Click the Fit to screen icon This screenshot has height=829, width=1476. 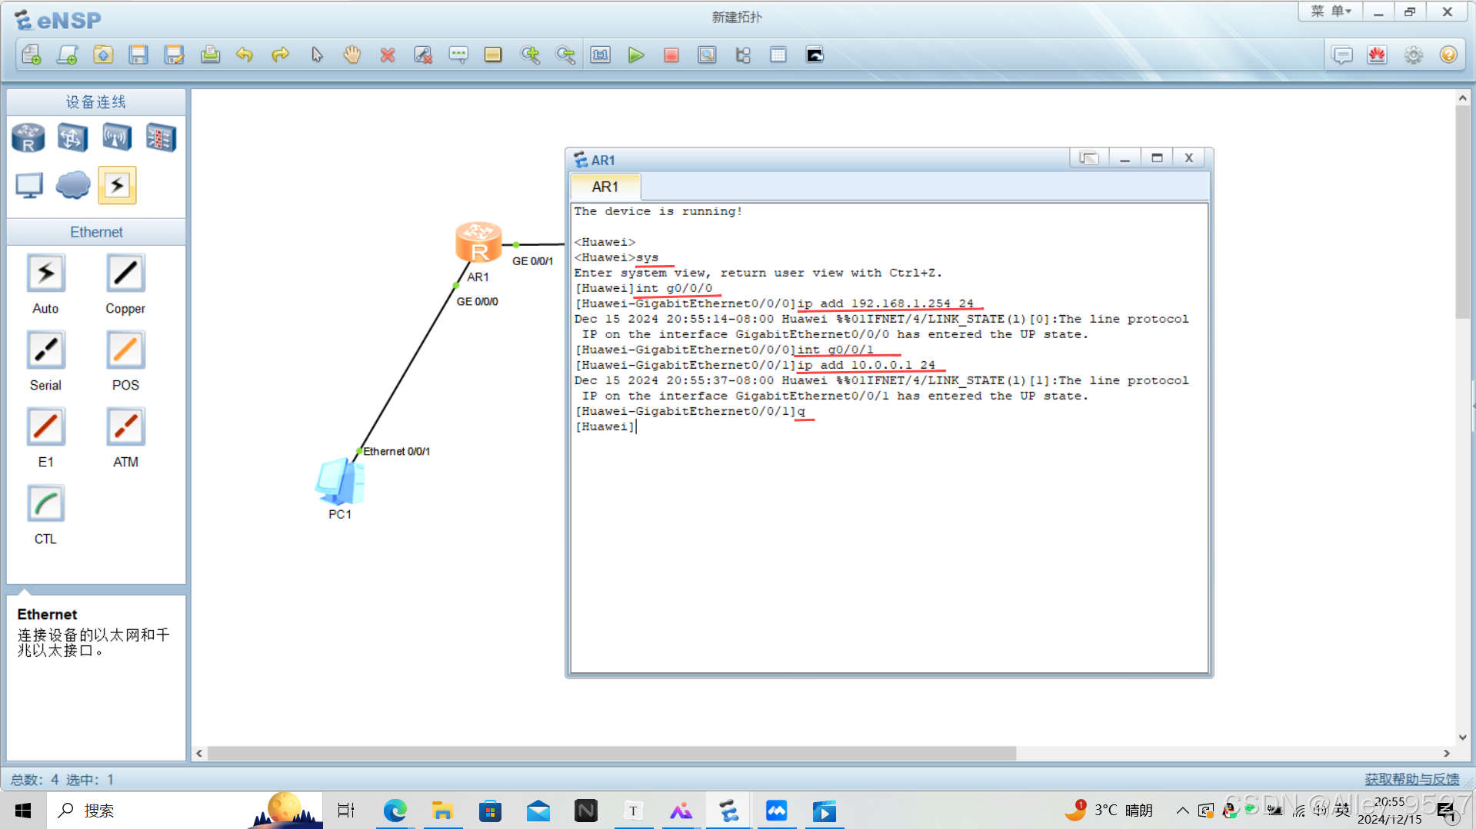coord(601,55)
